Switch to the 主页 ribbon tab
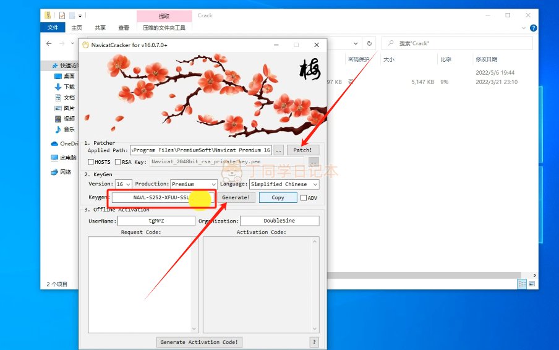559x350 pixels. click(x=77, y=27)
